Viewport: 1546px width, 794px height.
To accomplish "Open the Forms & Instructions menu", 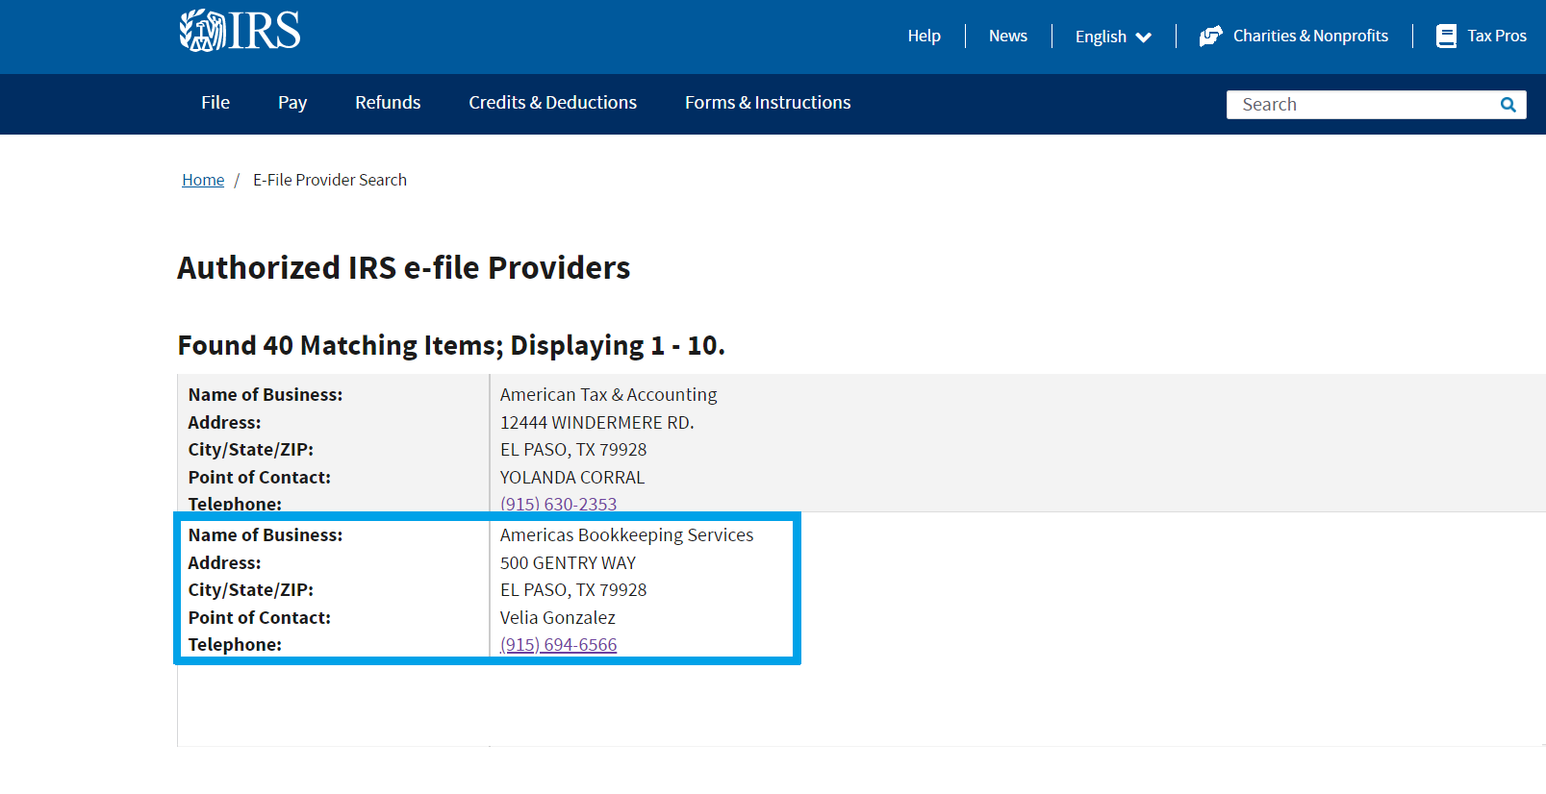I will tap(768, 103).
